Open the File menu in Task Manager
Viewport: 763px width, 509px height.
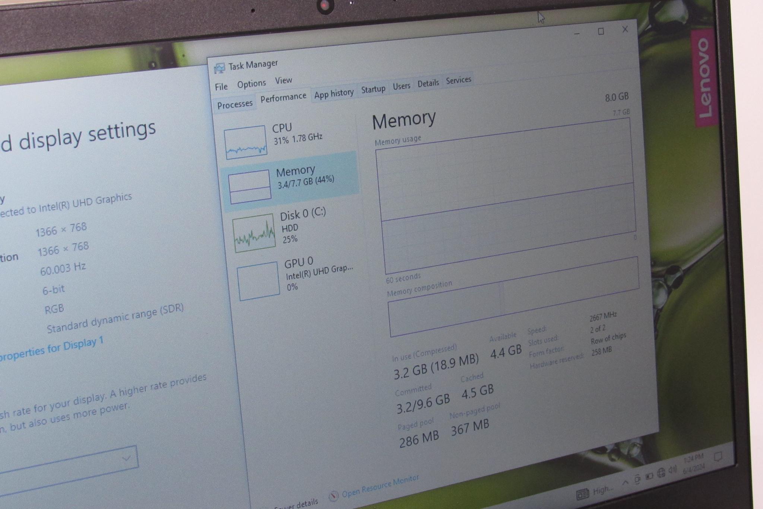click(221, 87)
